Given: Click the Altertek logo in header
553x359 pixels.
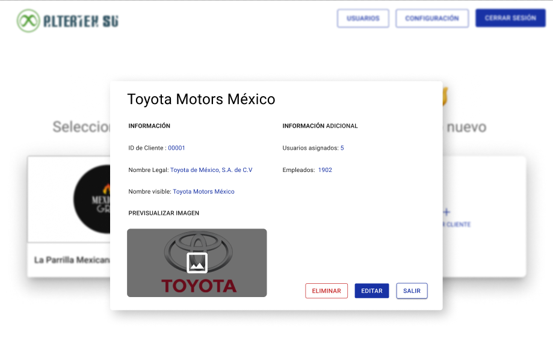Looking at the screenshot, I should 68,21.
